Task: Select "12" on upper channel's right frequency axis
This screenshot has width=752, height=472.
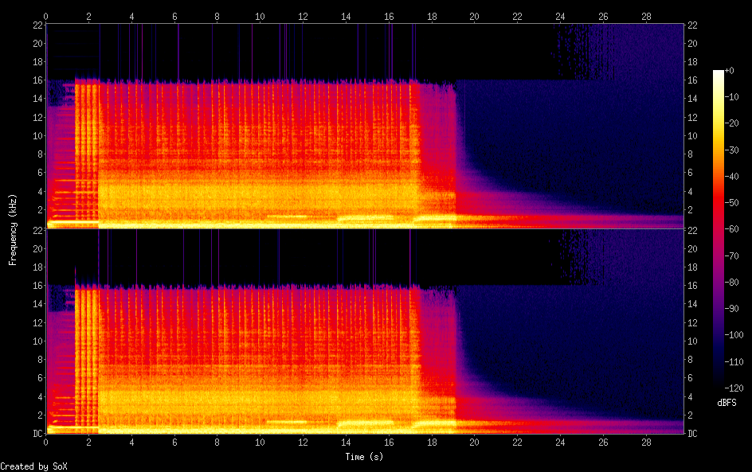Action: pos(692,117)
